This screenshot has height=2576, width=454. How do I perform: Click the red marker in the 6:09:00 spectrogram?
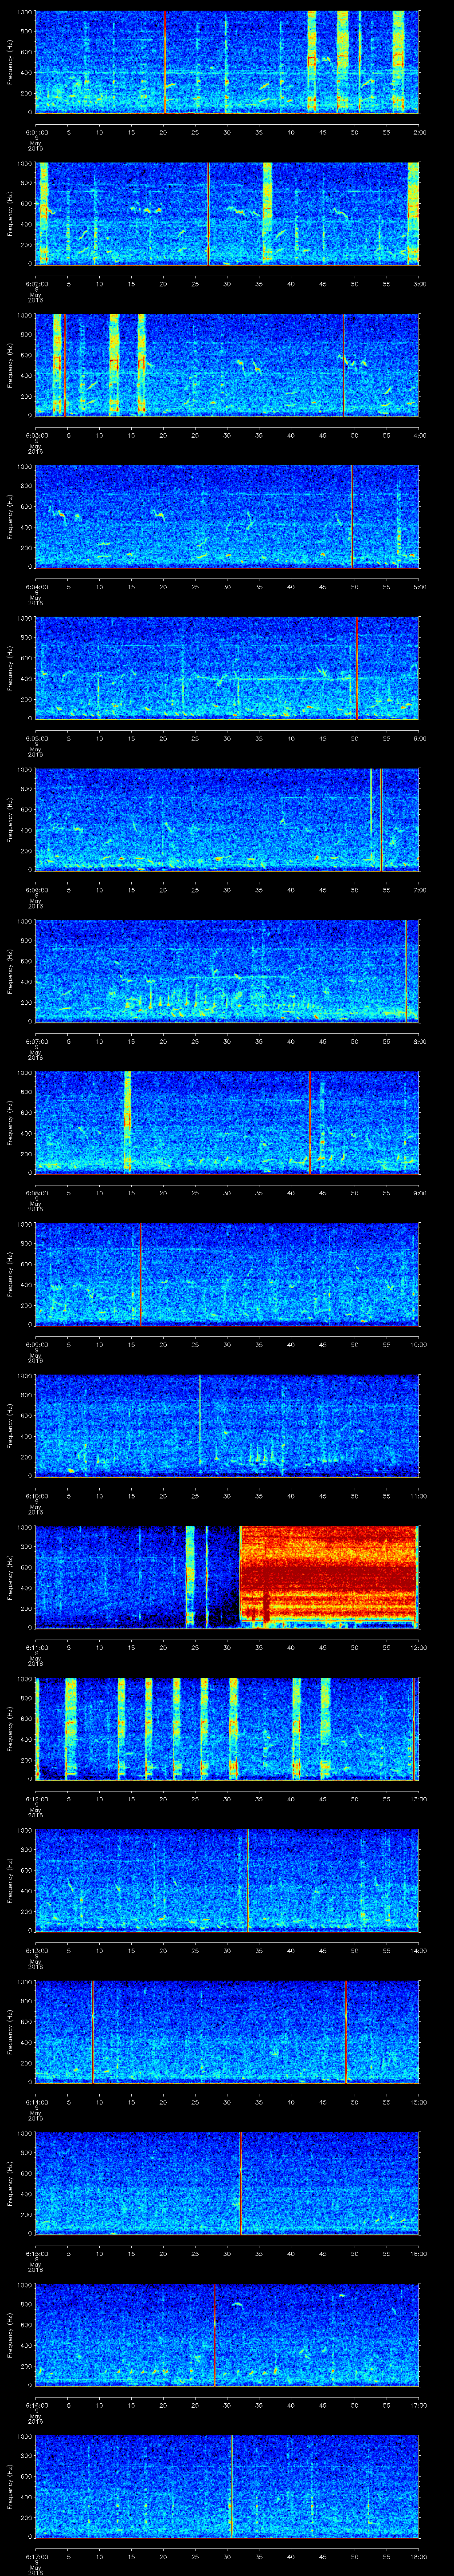click(x=141, y=1274)
